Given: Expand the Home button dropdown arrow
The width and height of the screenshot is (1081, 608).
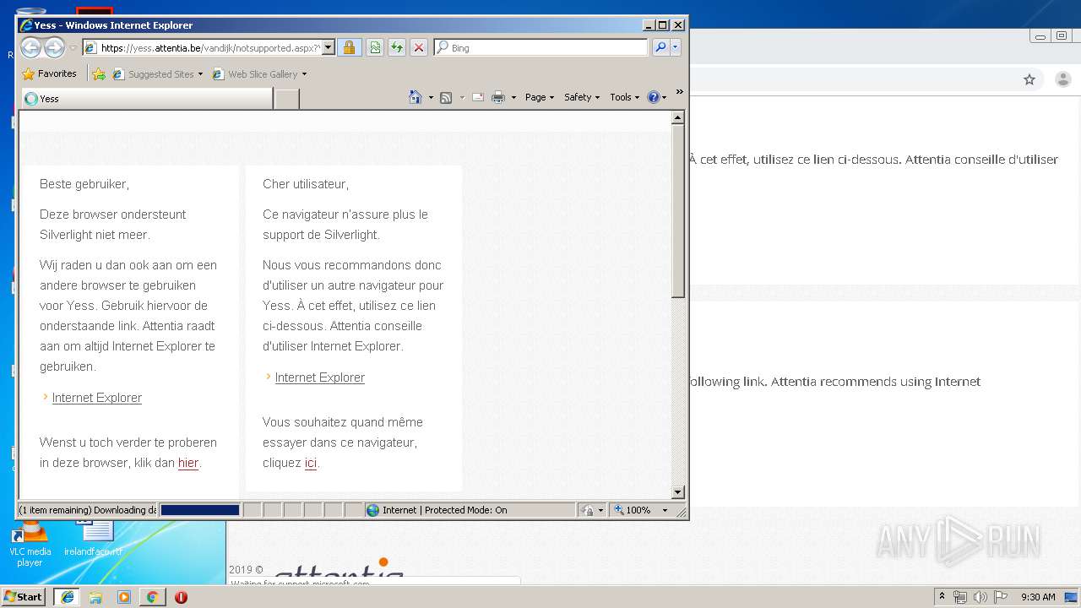Looking at the screenshot, I should 431,97.
